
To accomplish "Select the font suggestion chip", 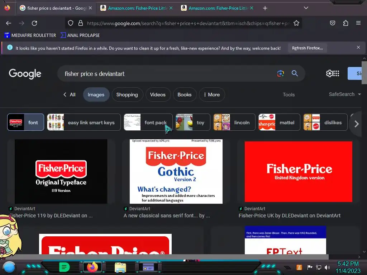I will [x=25, y=122].
